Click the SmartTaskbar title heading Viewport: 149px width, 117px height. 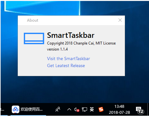[71, 35]
